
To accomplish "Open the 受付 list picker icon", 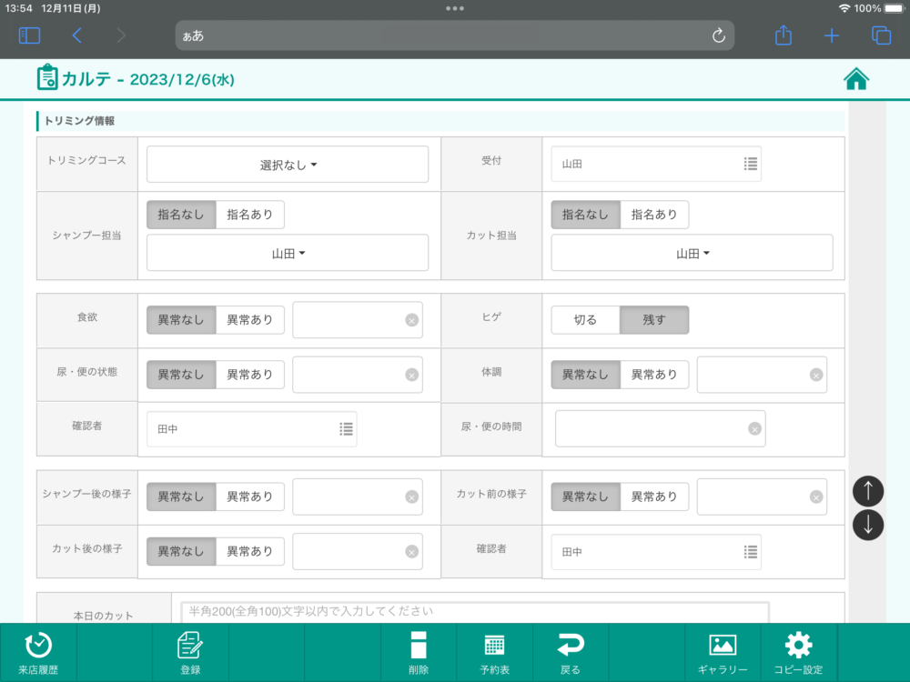I will (x=750, y=164).
